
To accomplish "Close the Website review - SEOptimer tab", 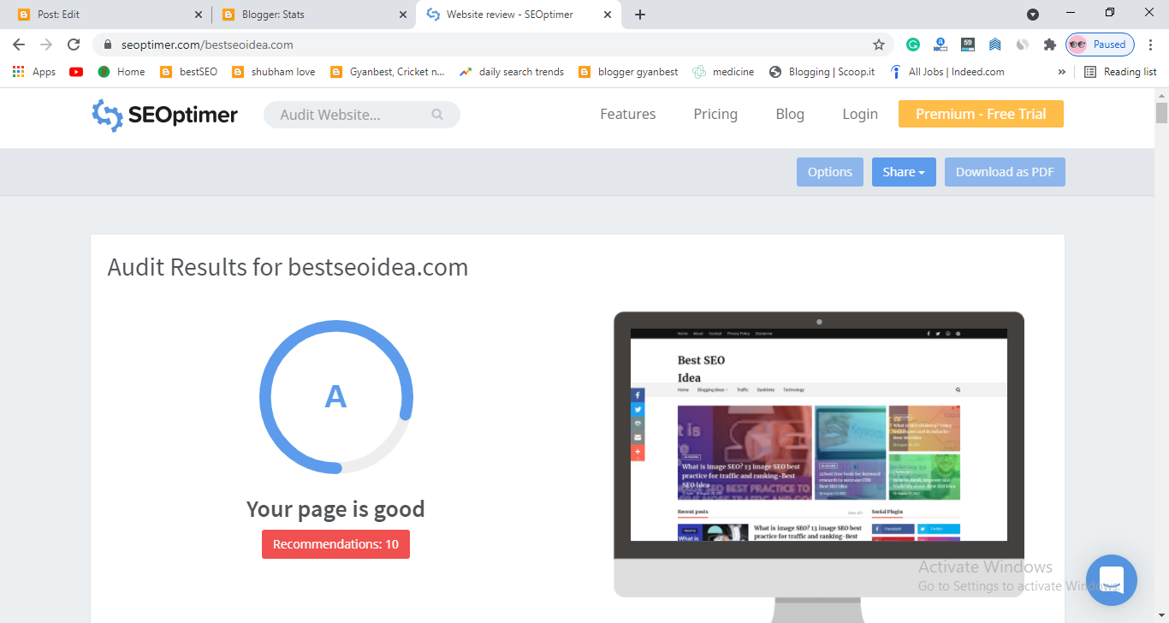I will (608, 15).
